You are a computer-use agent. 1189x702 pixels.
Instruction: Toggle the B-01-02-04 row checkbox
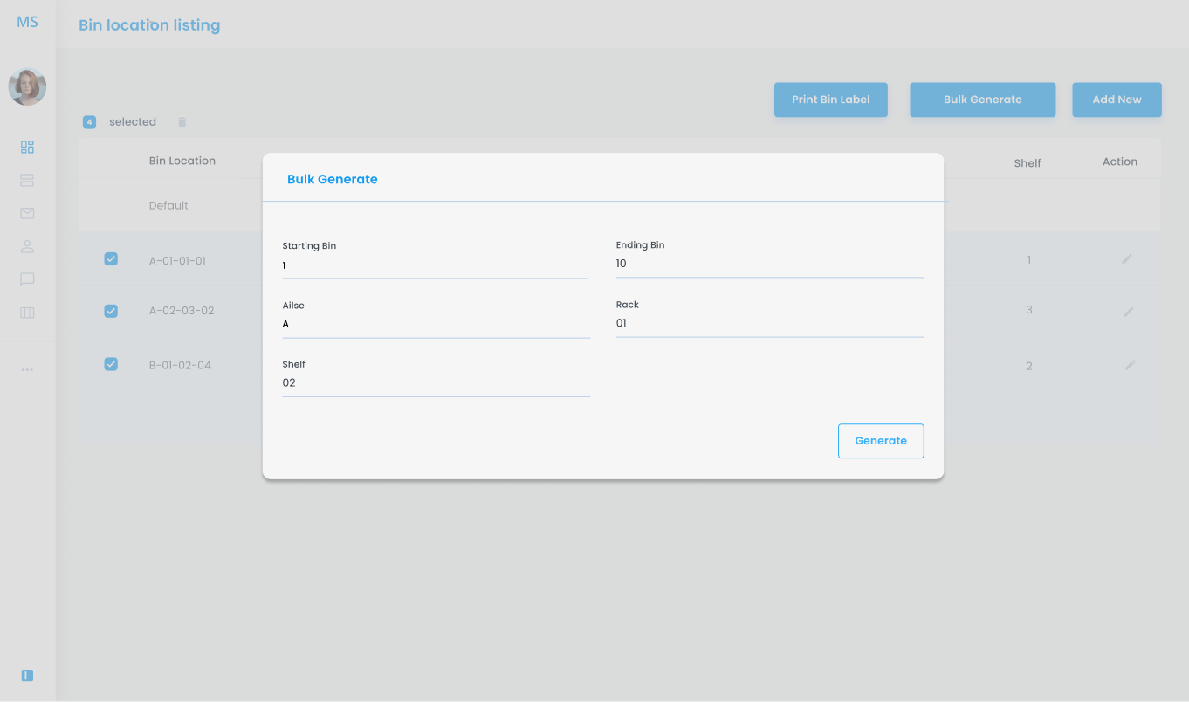tap(111, 364)
